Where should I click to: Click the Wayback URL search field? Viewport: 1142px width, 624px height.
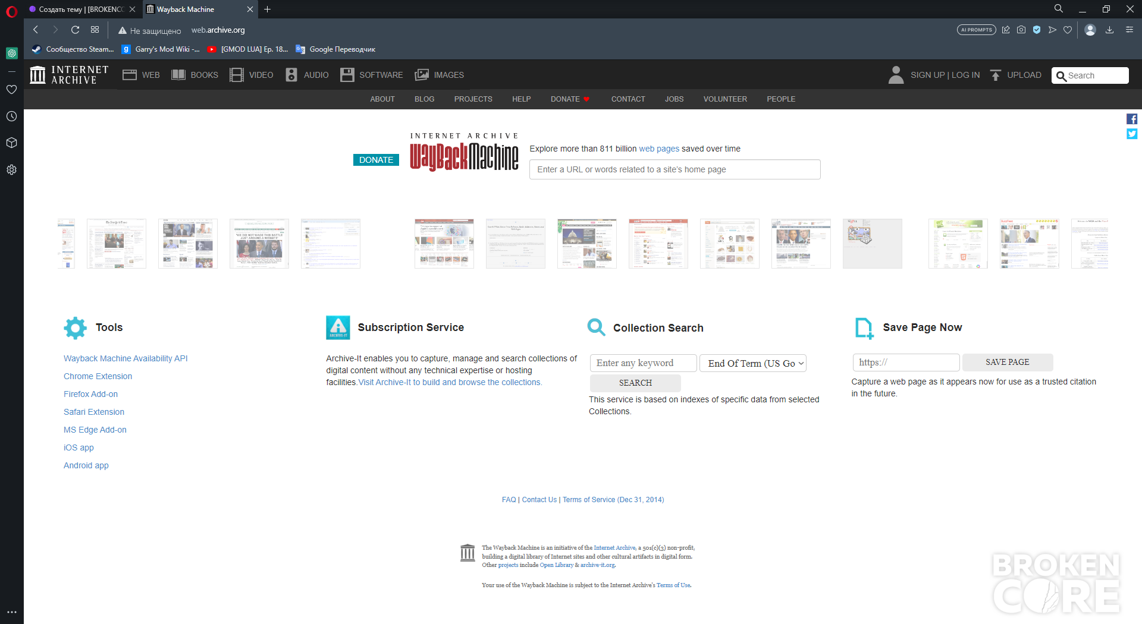pyautogui.click(x=674, y=169)
